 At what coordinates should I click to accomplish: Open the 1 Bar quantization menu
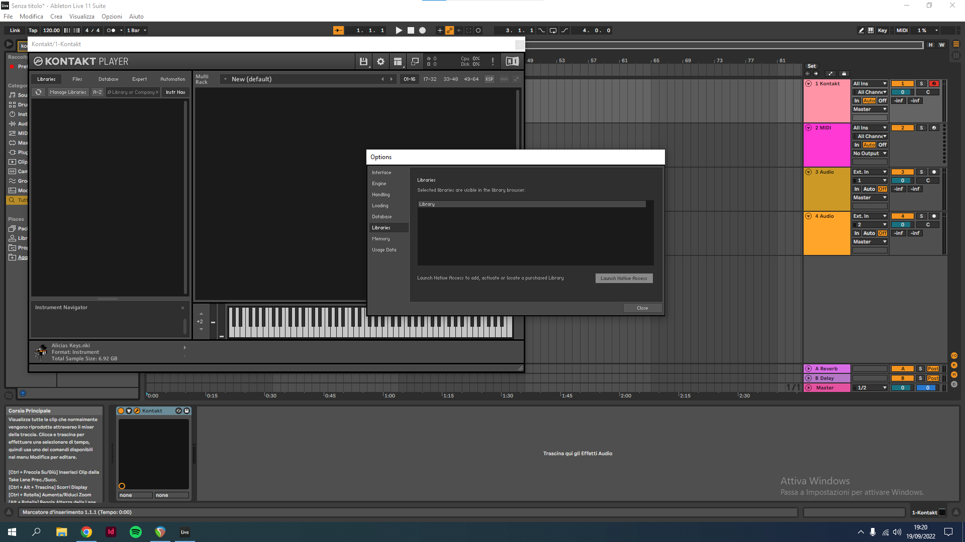(137, 31)
